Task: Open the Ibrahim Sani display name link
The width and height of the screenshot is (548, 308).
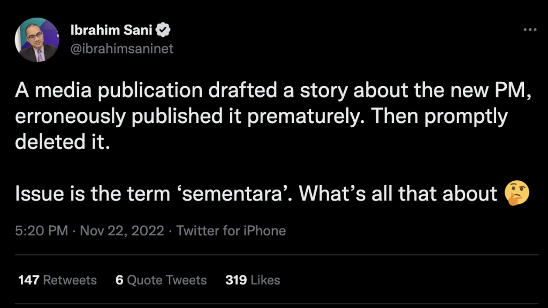Action: (x=111, y=30)
